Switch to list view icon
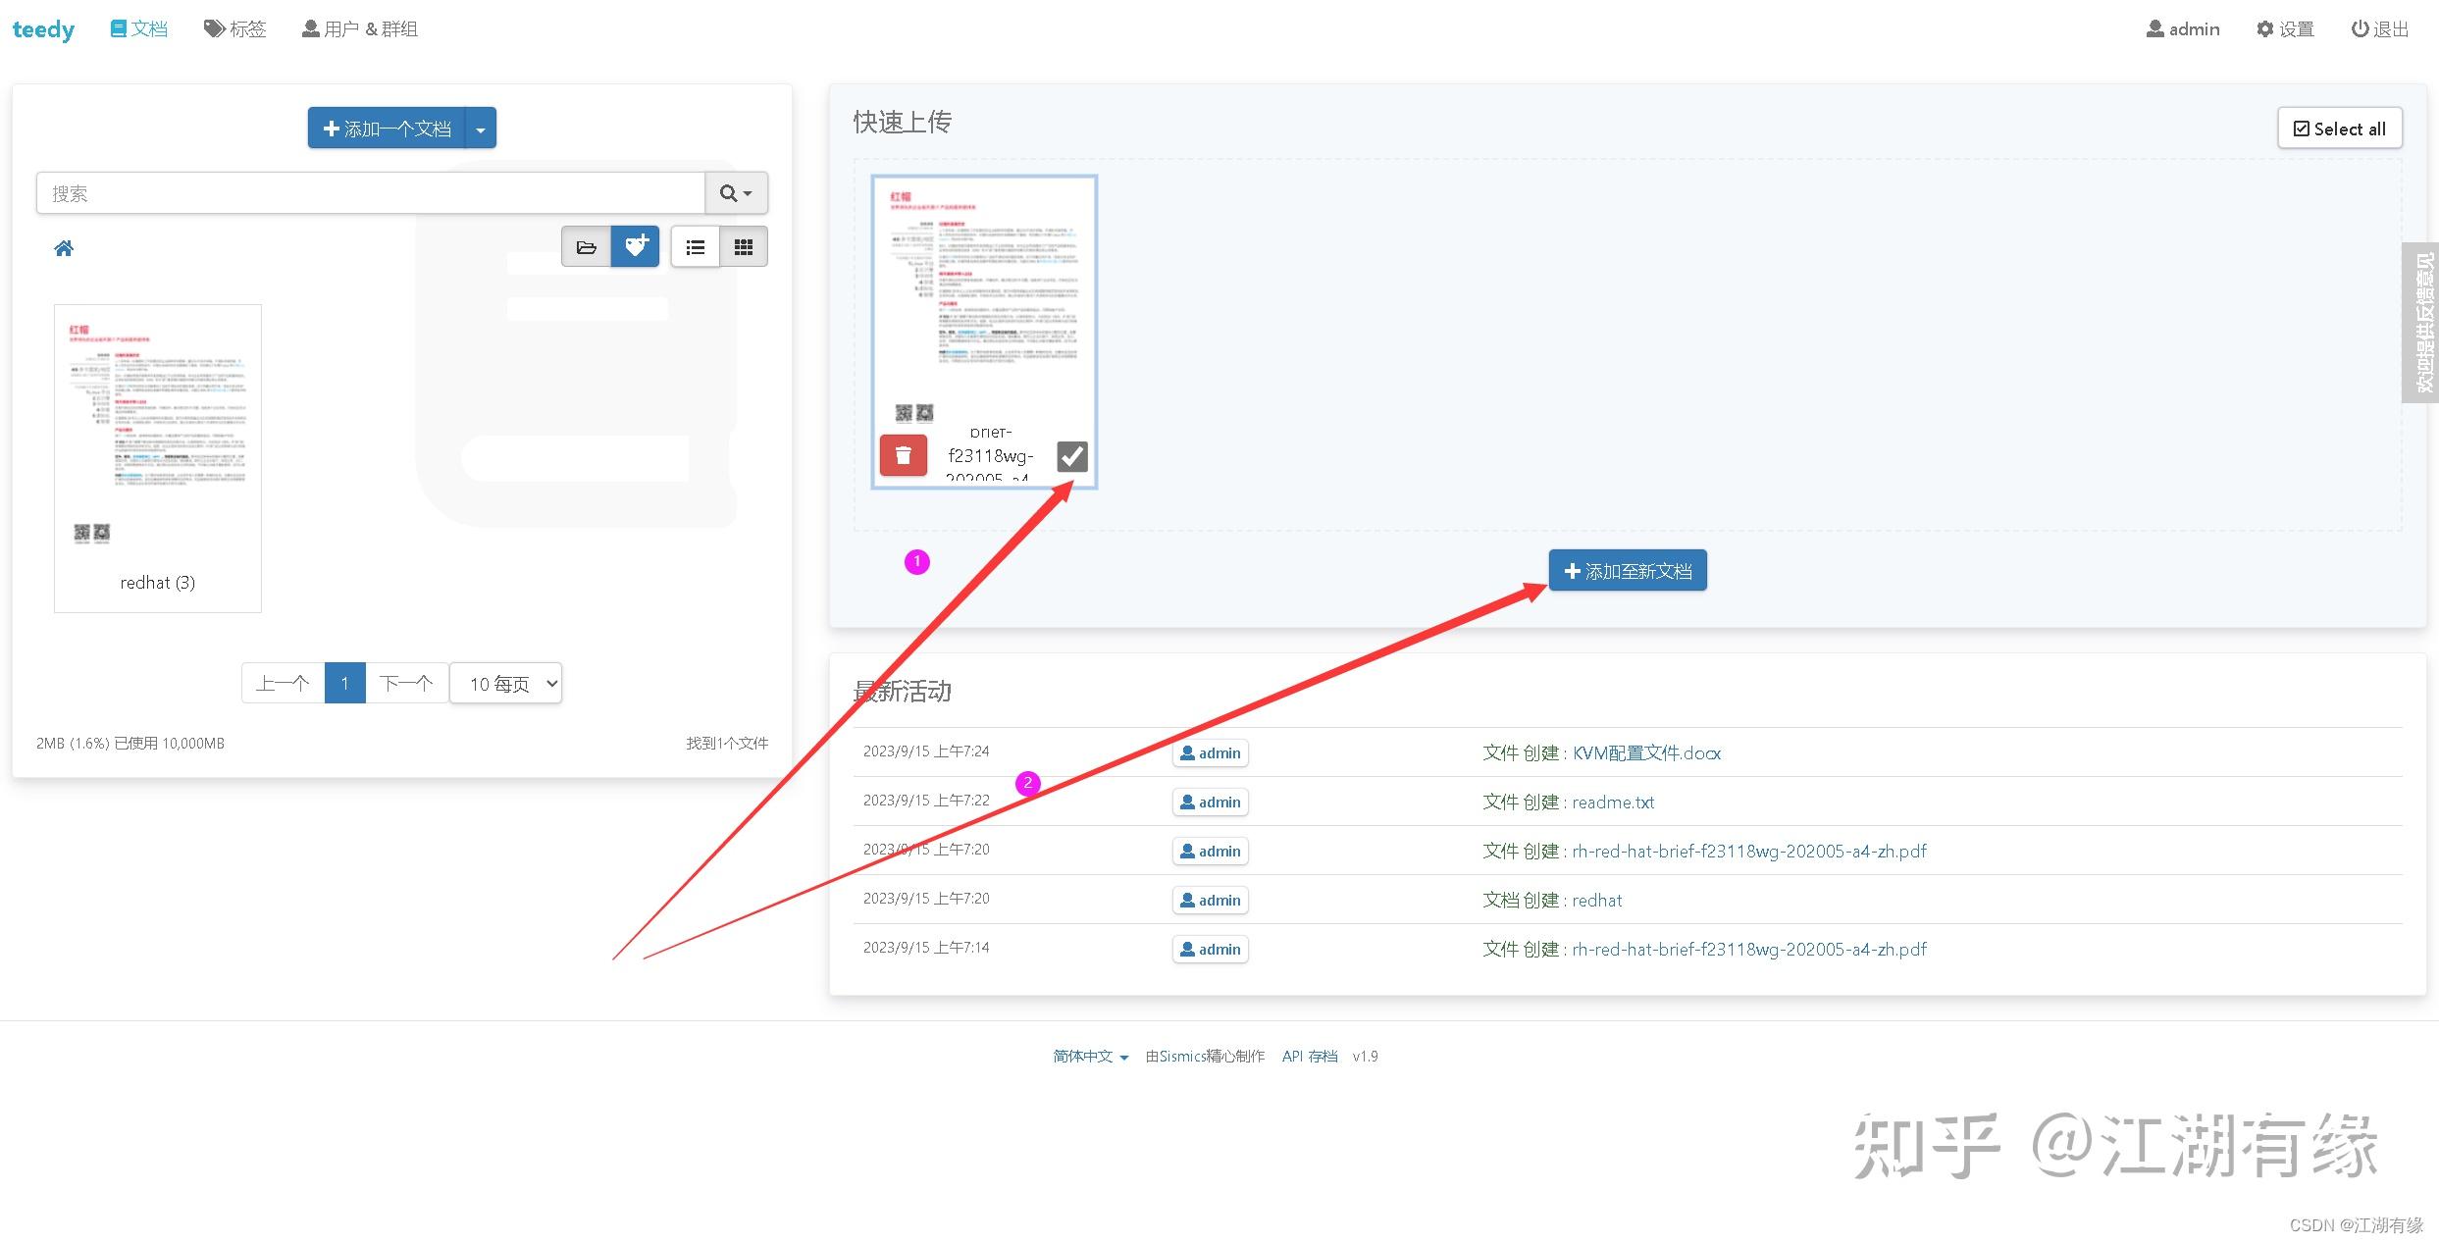 [x=696, y=247]
